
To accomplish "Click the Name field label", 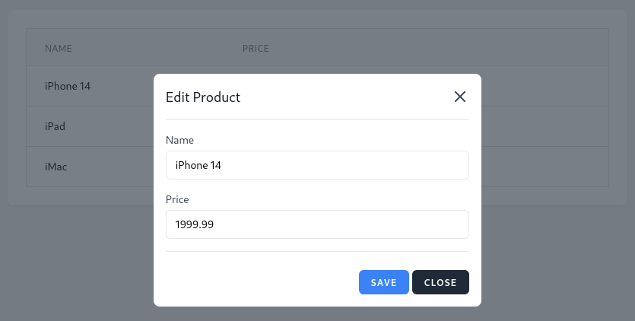I will (179, 140).
